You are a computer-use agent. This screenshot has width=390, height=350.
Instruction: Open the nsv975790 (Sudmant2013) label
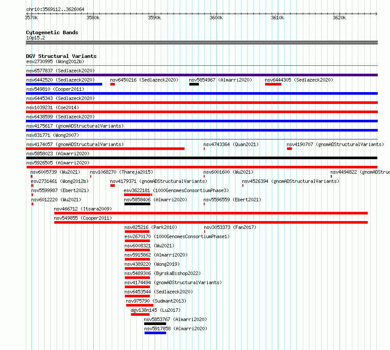pyautogui.click(x=156, y=301)
